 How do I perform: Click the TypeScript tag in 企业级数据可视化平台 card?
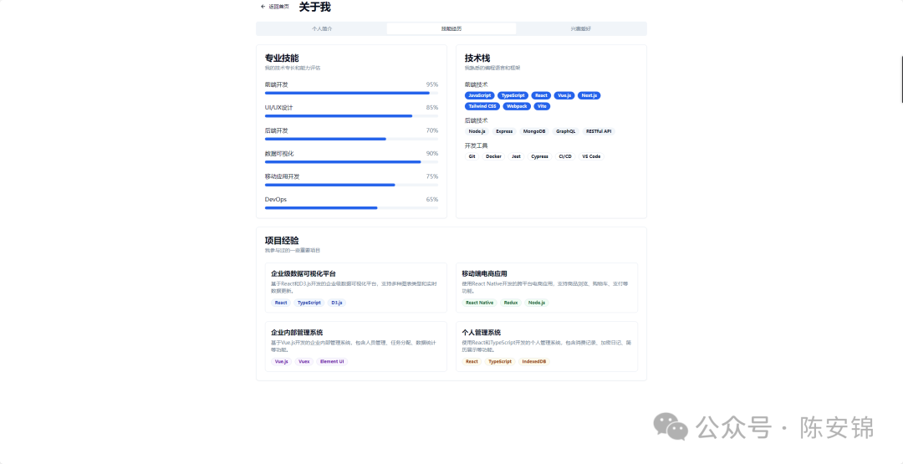[x=309, y=303]
